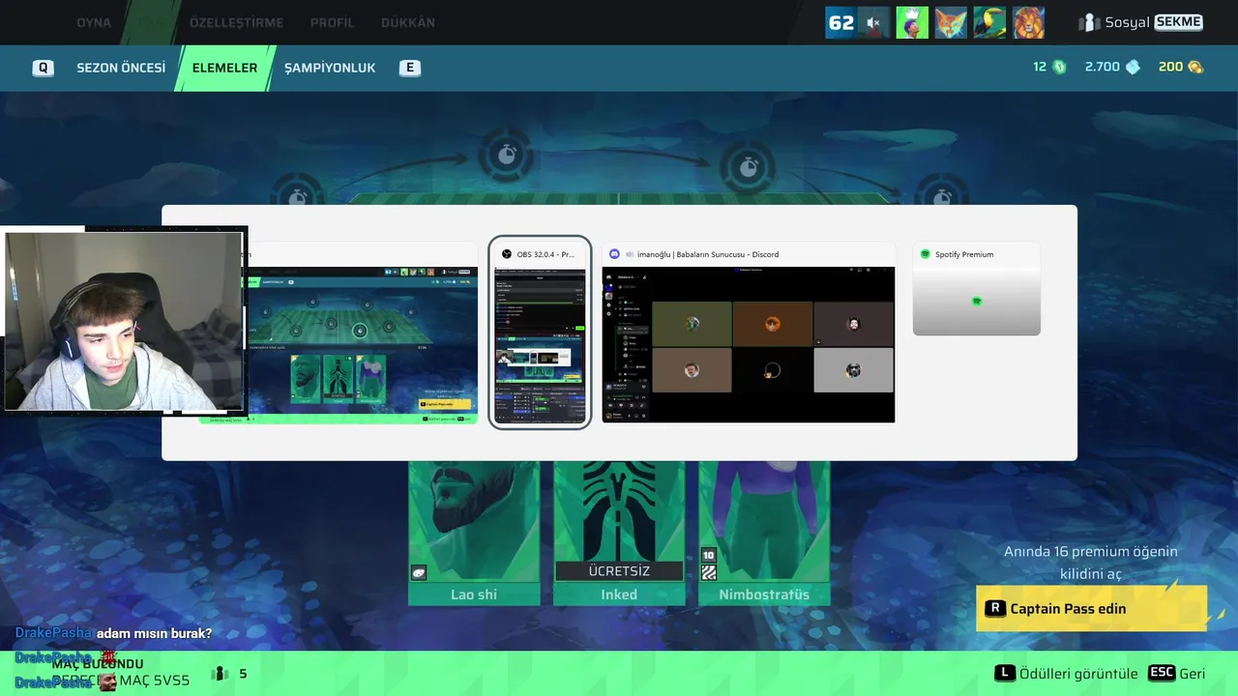
Task: Switch to the ŞAMPİYONLUK tab
Action: tap(330, 68)
